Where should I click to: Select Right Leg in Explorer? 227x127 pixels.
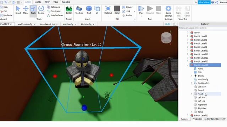[x=202, y=108]
